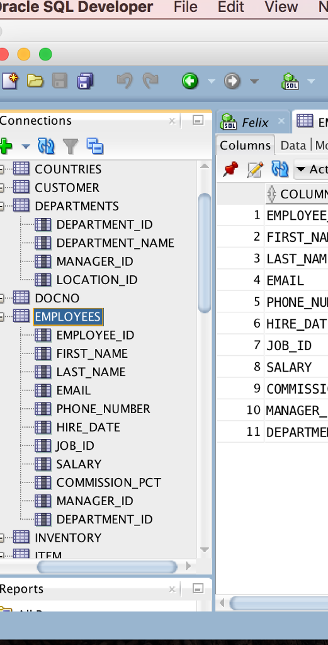Select SALARY column in tree
This screenshot has width=328, height=645.
79,464
